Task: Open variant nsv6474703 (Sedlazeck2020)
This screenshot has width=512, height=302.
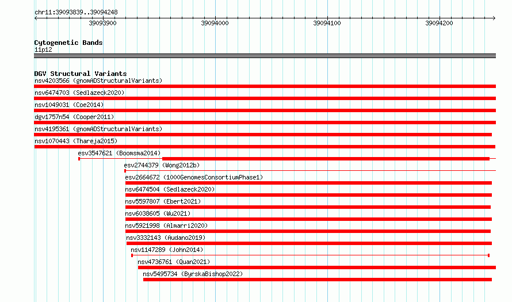Action: pos(79,93)
